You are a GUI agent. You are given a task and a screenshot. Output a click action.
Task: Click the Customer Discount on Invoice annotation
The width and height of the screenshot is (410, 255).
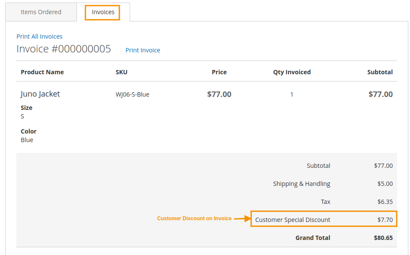[194, 219]
